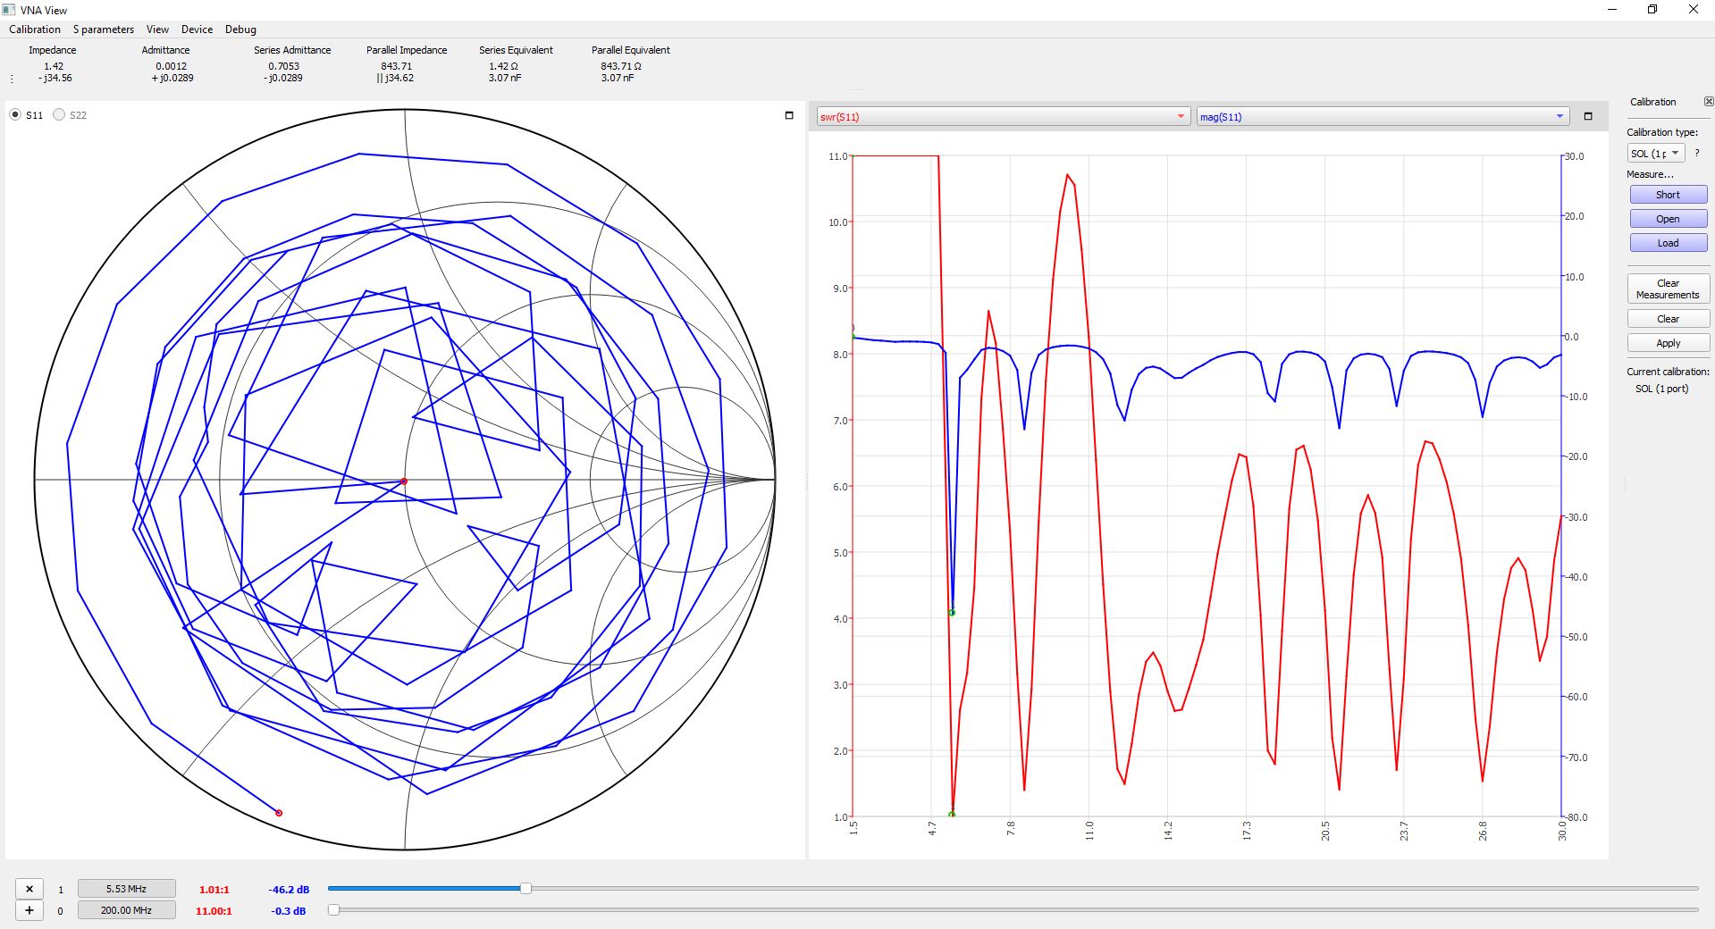1715x929 pixels.
Task: Click the Apply calibration button
Action: [1668, 343]
